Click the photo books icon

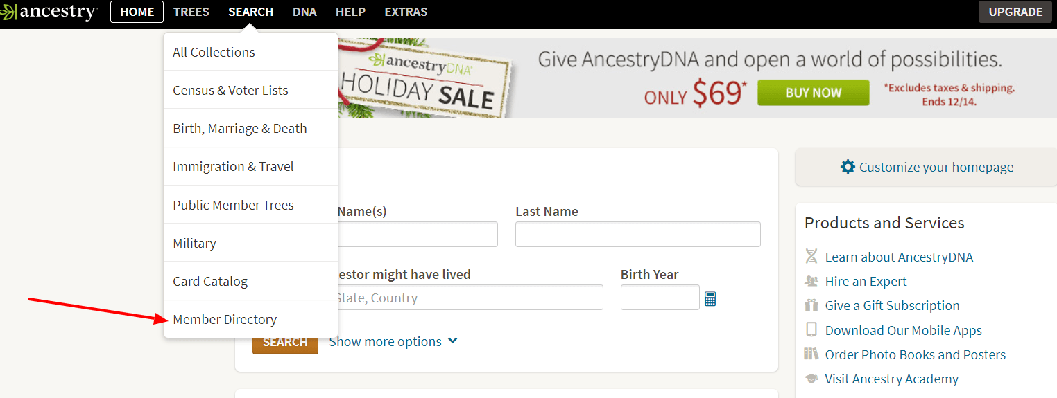click(811, 354)
